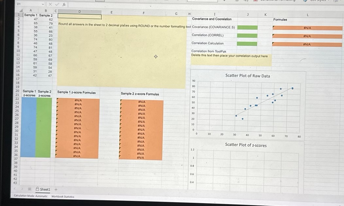Image resolution: width=344 pixels, height=206 pixels.
Task: Click the Name Box showing D1
Action: point(28,4)
